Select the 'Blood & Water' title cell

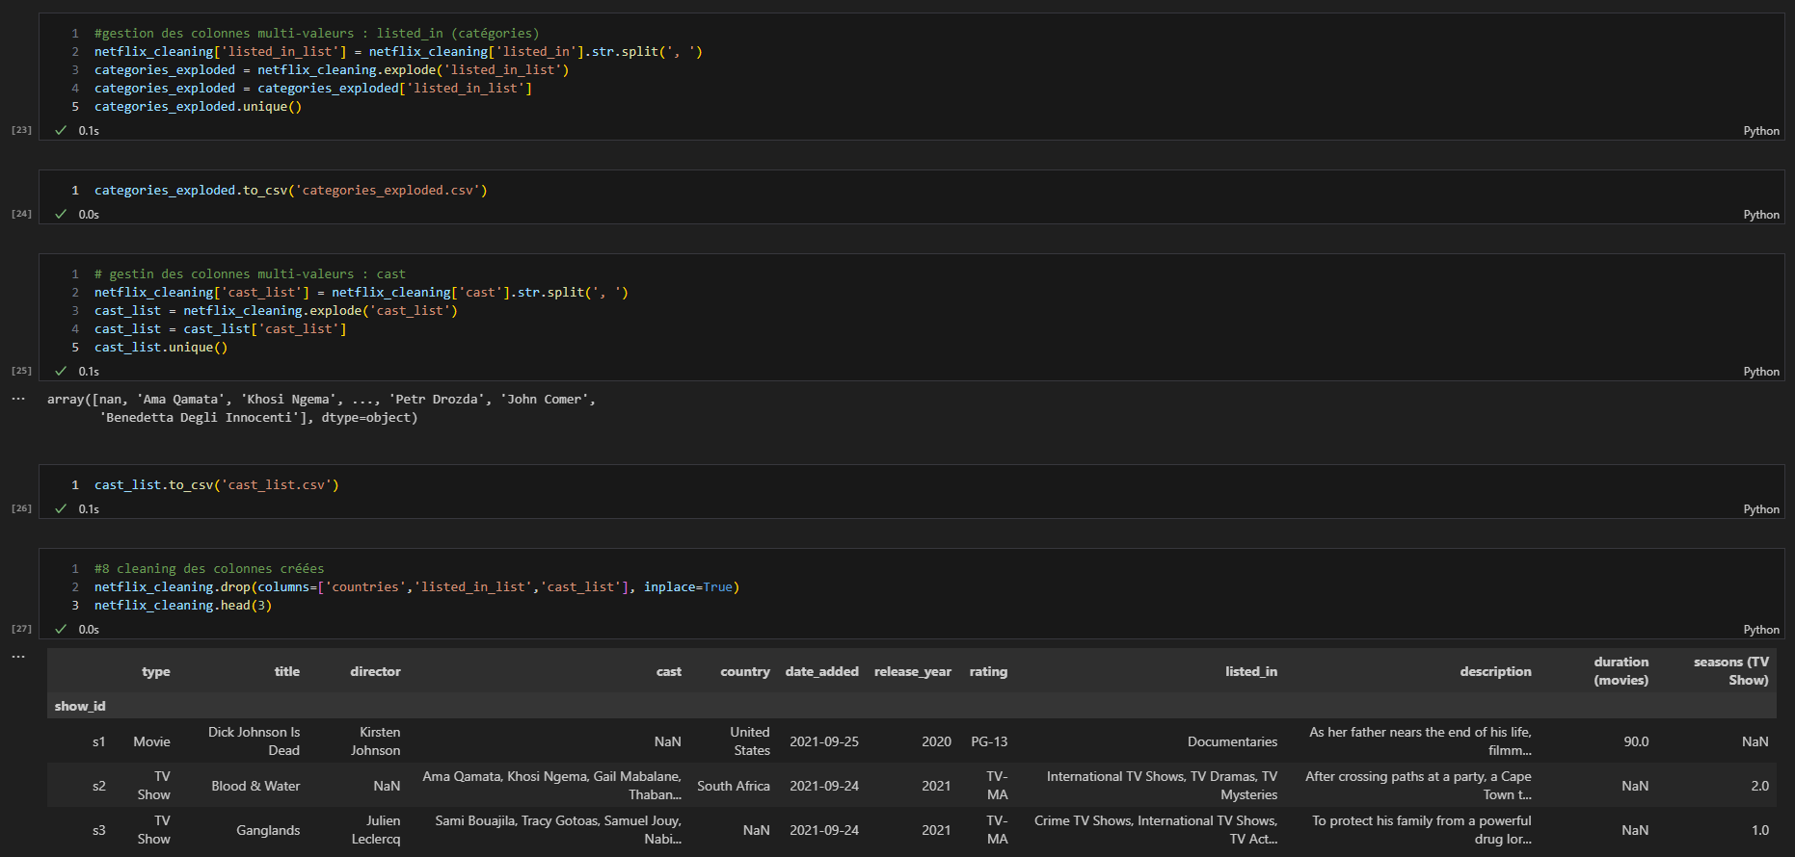(255, 787)
